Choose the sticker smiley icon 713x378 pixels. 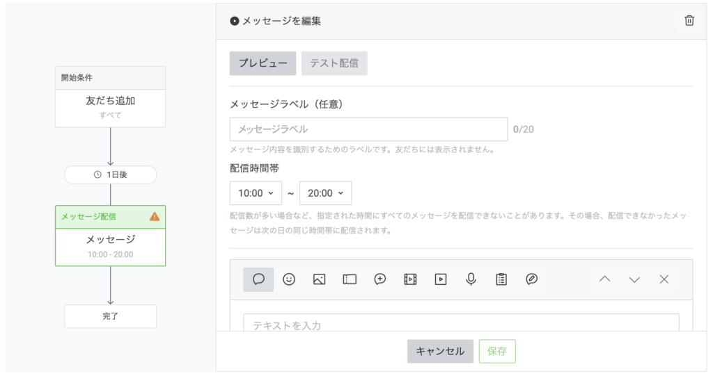tap(289, 279)
